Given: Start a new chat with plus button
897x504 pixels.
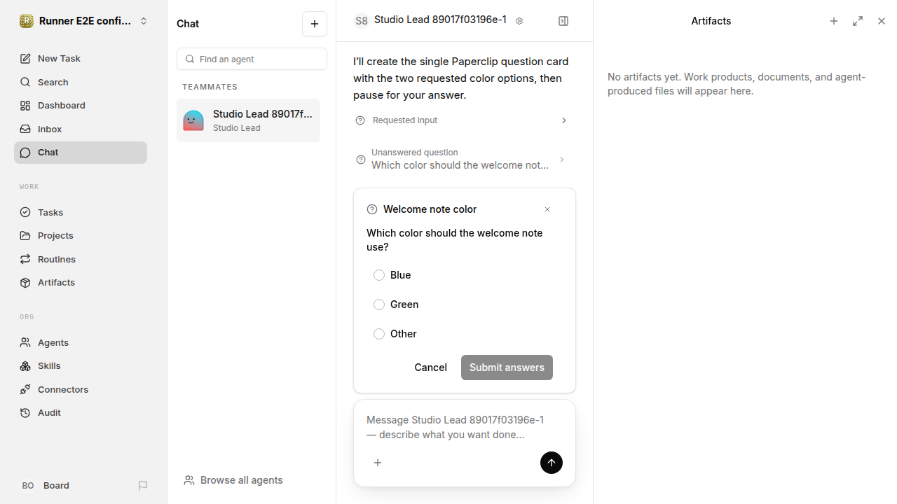Looking at the screenshot, I should click(315, 24).
